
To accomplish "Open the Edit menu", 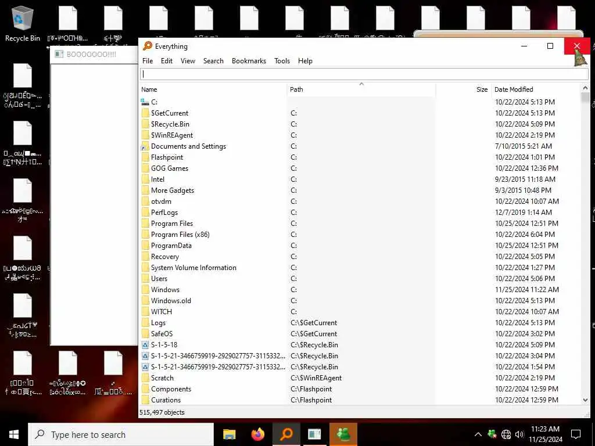I will (x=167, y=60).
